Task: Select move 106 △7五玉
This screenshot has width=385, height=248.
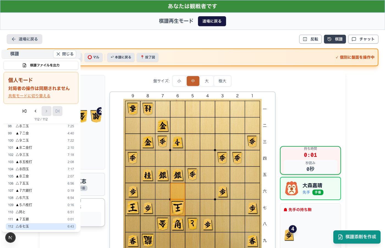Action: click(41, 184)
